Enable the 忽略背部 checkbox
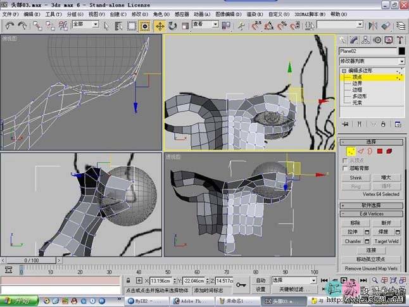 tap(345, 168)
